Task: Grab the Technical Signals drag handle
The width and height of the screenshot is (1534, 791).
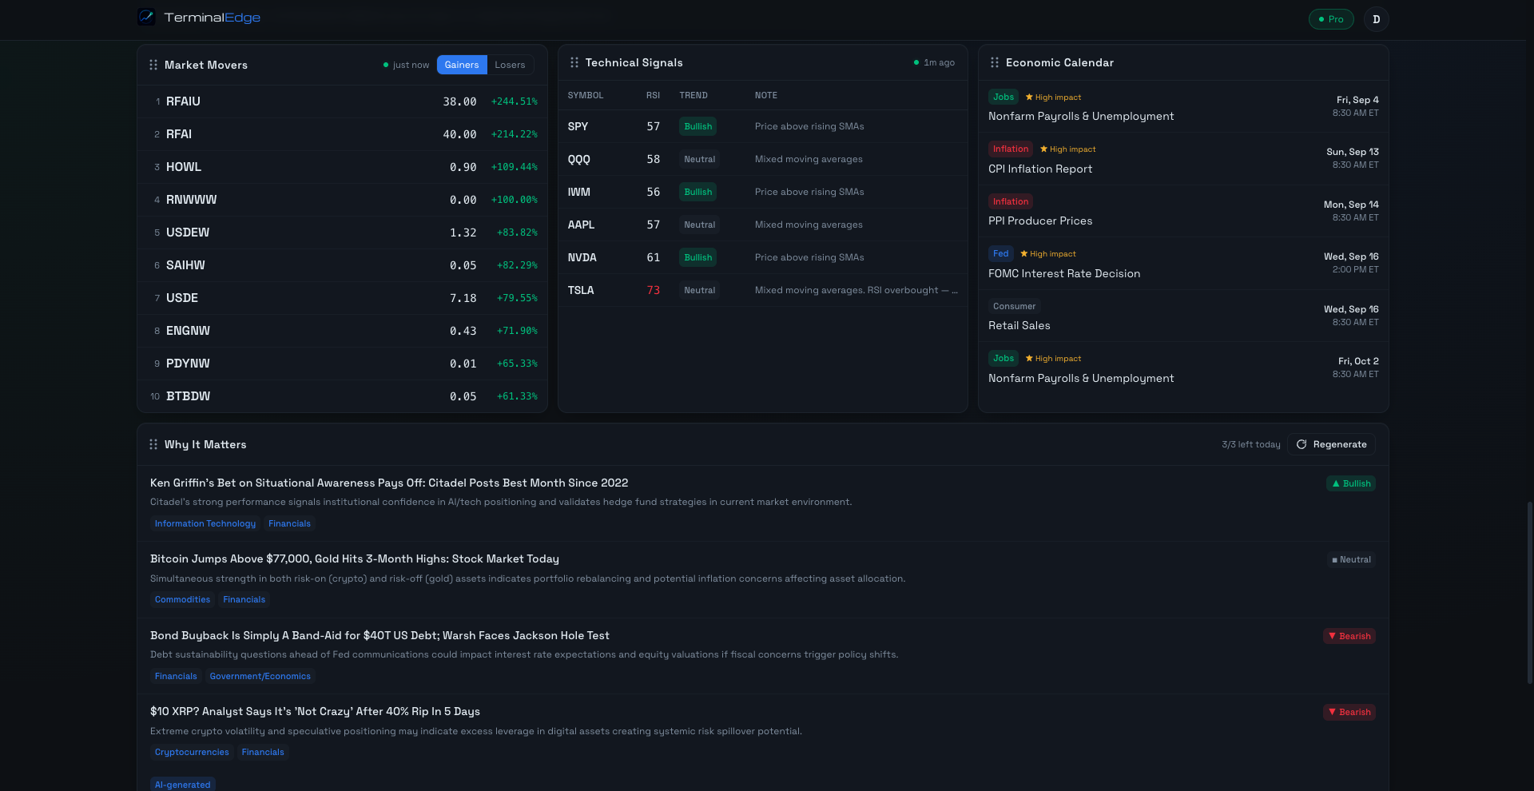Action: point(574,62)
